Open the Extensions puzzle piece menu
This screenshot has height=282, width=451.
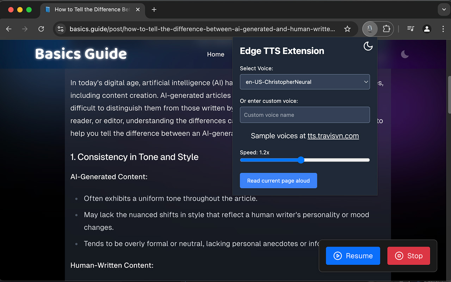pos(386,29)
